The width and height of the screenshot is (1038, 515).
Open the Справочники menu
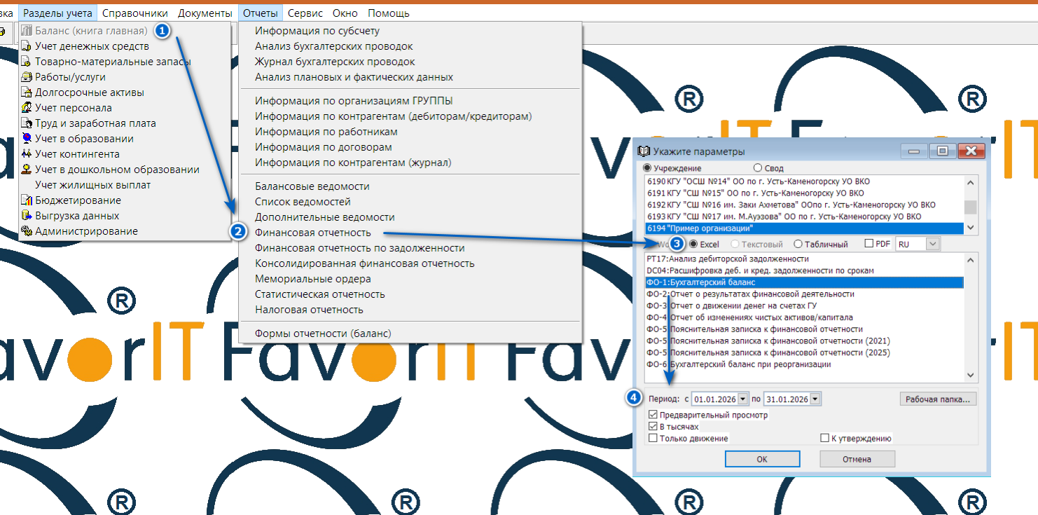134,13
